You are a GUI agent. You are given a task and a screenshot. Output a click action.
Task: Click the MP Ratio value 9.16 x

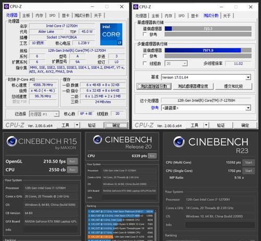(239, 178)
